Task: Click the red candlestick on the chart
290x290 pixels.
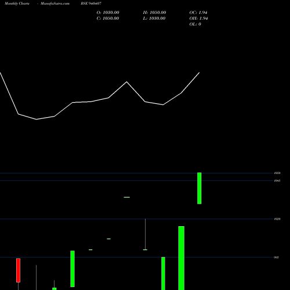Action: coord(18,270)
